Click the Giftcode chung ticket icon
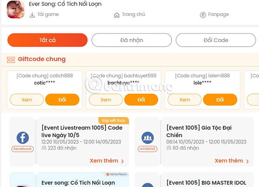 click(x=11, y=59)
